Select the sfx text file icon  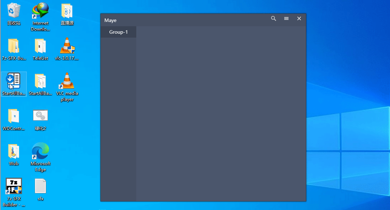40,190
